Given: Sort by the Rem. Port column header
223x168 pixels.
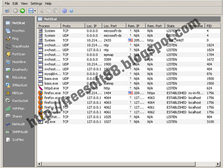Looking at the screenshot, I should click(155, 26).
